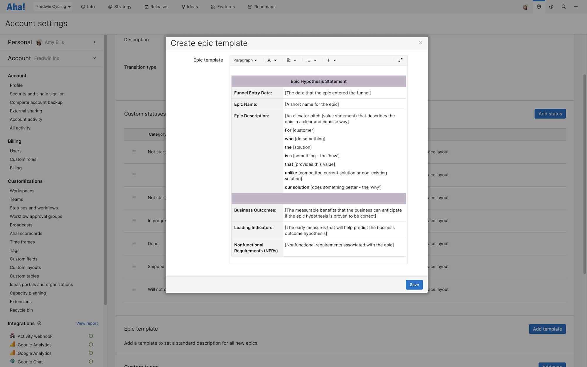Open the text color picker arrow

[x=275, y=60]
